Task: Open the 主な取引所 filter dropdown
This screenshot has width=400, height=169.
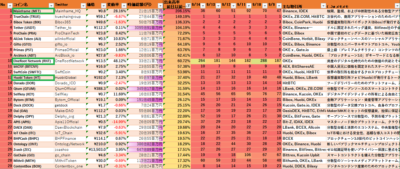Action: click(323, 6)
